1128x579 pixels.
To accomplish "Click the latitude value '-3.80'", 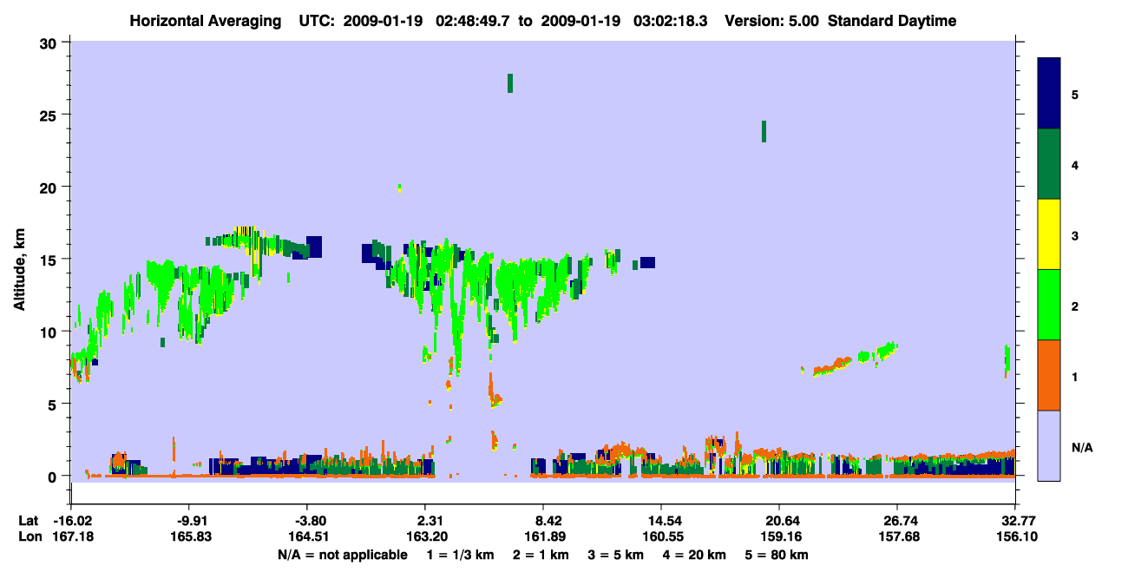I will coord(306,520).
